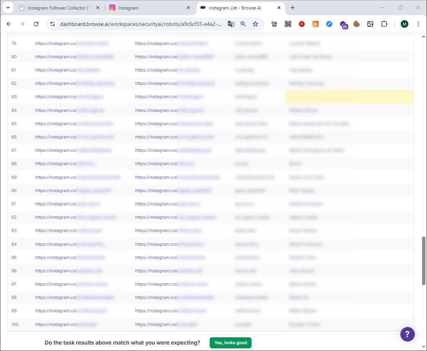This screenshot has height=351, width=427.
Task: View site information for dashboard.browse.ai
Action: point(53,24)
